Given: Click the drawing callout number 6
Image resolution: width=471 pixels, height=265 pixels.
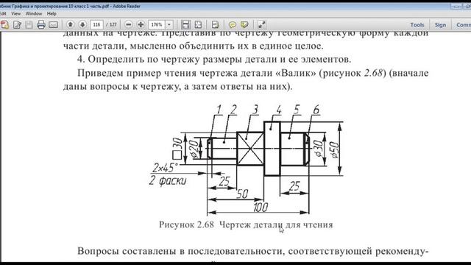Looking at the screenshot, I should pos(316,110).
